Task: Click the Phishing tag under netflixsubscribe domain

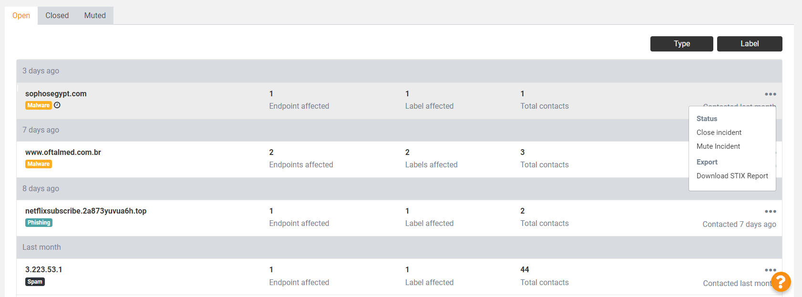Action: 39,223
